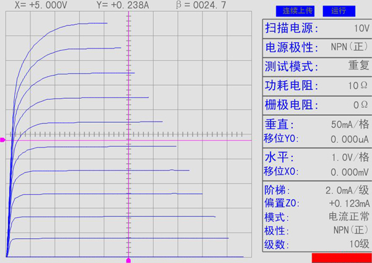Select the 栅极电阻 0Ω row
Screen dimensions: 372x263
pos(317,104)
